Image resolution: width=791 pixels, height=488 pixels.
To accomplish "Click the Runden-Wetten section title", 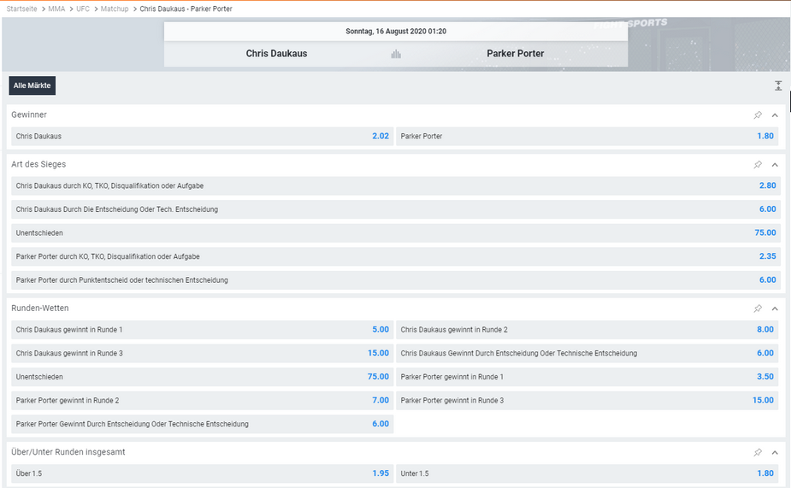I will point(40,309).
